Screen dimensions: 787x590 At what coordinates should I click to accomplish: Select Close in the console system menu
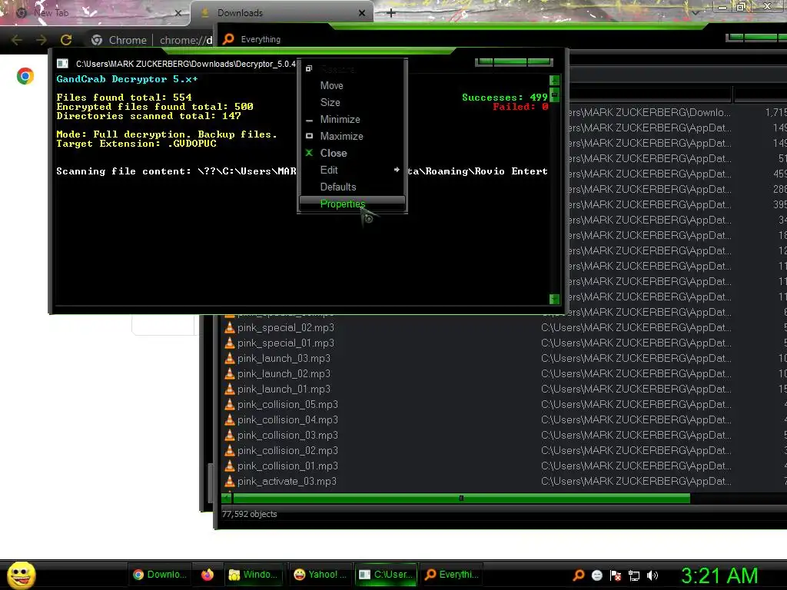[334, 153]
